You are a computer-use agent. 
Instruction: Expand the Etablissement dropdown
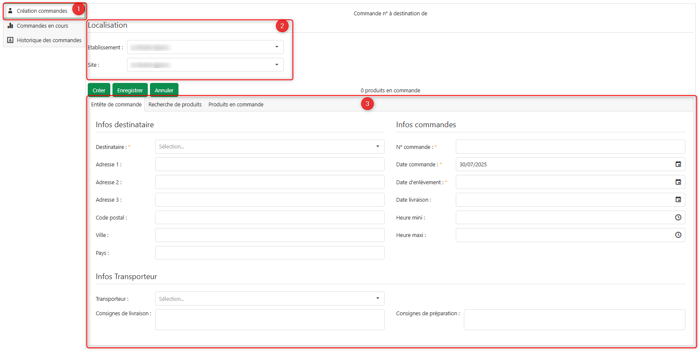click(276, 47)
